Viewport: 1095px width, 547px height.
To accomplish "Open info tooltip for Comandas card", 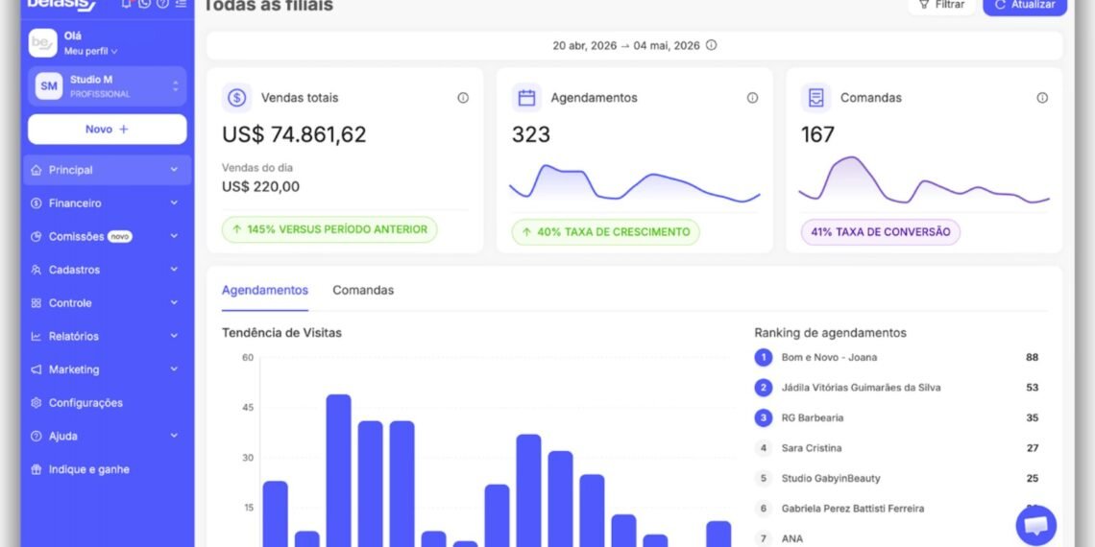I will tap(1042, 98).
